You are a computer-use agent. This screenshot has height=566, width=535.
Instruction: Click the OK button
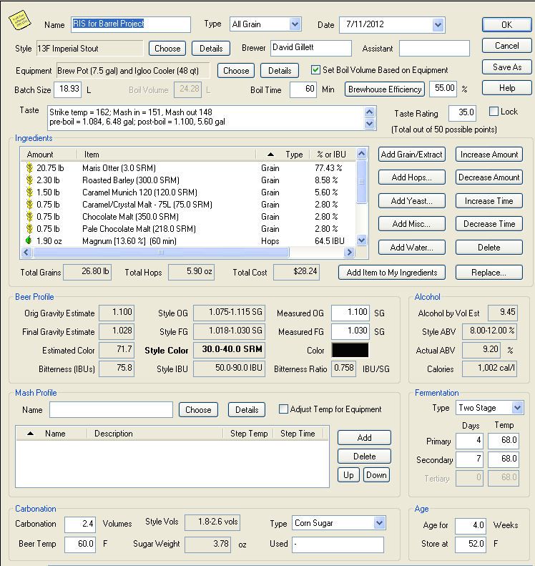[506, 25]
